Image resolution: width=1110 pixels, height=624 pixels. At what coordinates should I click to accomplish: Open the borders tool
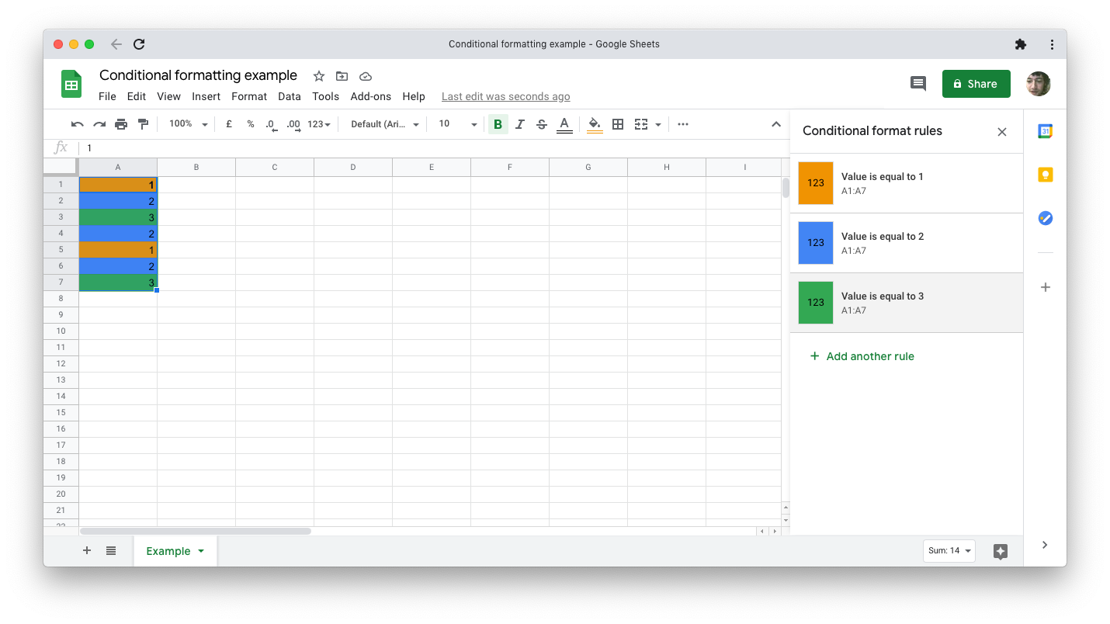point(618,124)
